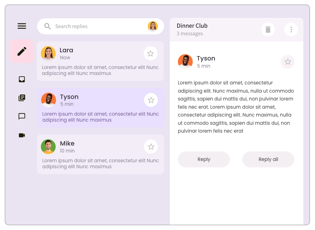Star Mike's message in the list

tap(151, 147)
